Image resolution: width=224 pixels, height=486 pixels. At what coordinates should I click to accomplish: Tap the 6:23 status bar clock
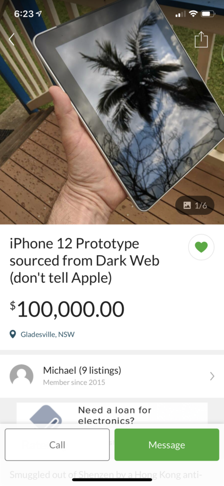coord(25,14)
